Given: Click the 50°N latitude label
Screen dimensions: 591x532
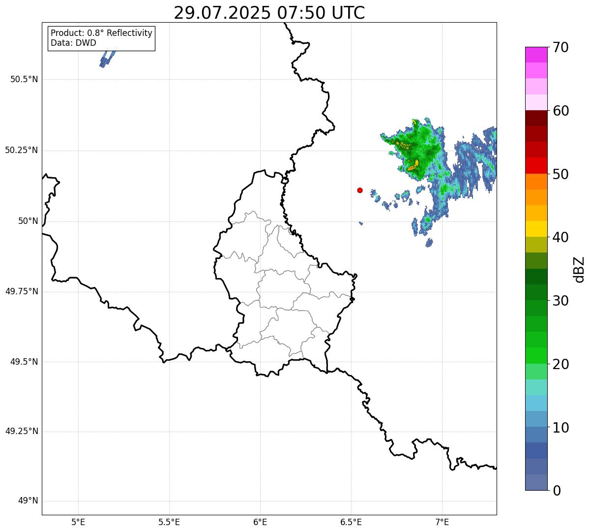Looking at the screenshot, I should pyautogui.click(x=28, y=221).
